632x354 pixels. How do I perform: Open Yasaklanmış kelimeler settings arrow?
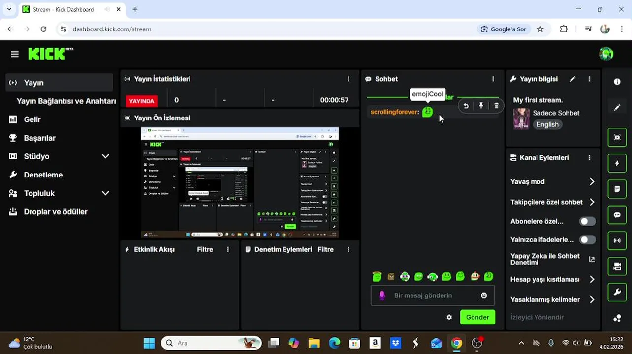pos(592,299)
